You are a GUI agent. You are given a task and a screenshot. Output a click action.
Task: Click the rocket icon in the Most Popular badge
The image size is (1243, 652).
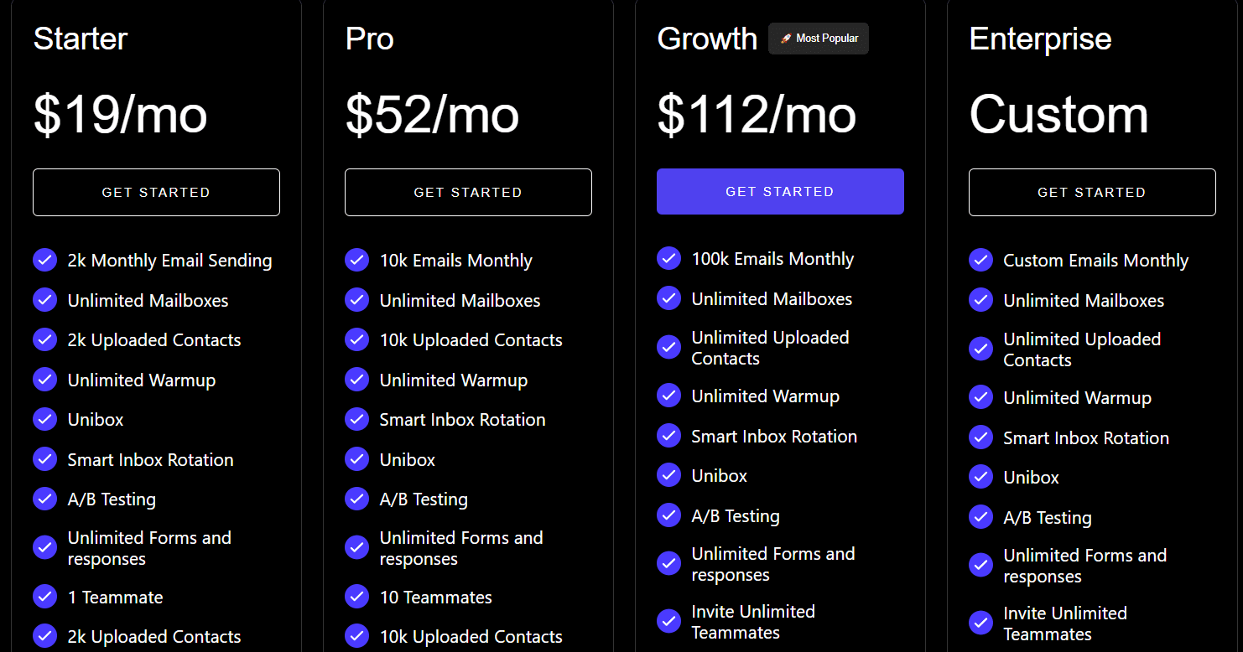tap(786, 38)
